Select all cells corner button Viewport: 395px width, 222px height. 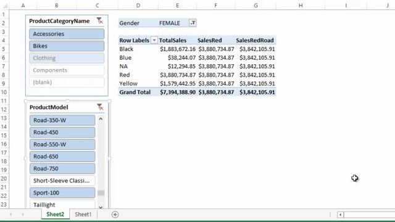tap(4, 6)
